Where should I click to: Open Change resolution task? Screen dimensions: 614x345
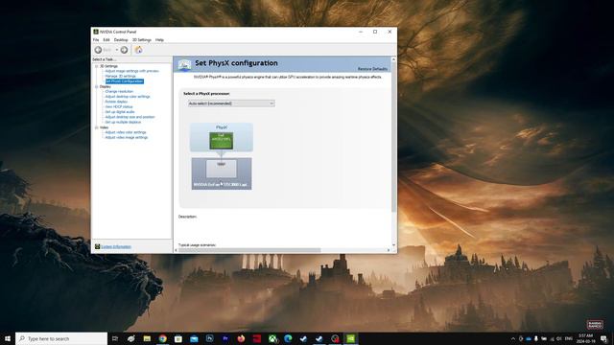point(119,91)
